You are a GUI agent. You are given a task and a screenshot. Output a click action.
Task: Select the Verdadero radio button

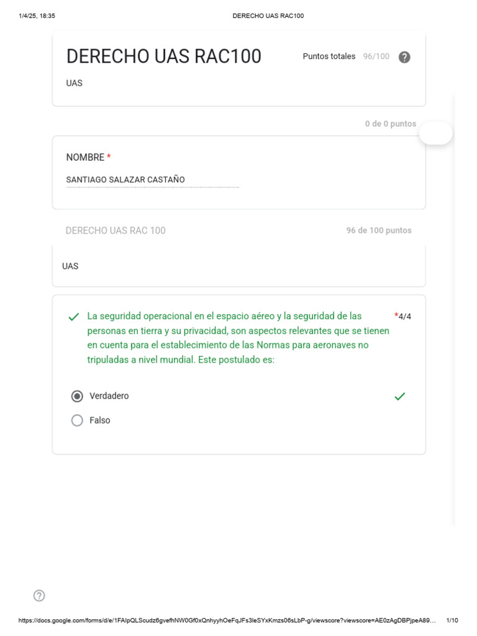(x=77, y=396)
